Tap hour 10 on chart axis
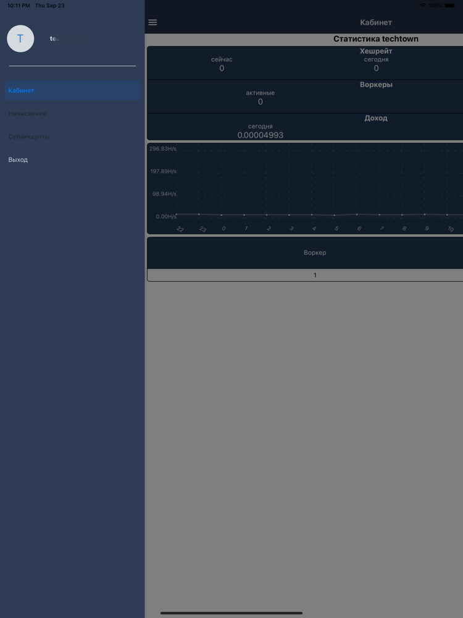Image resolution: width=463 pixels, height=618 pixels. click(451, 229)
